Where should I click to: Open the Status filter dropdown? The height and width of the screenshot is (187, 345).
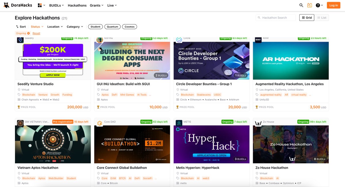(37, 27)
